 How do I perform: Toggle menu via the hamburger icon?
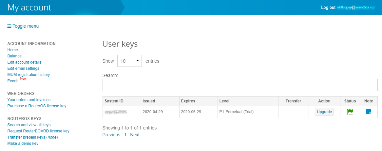[x=10, y=26]
